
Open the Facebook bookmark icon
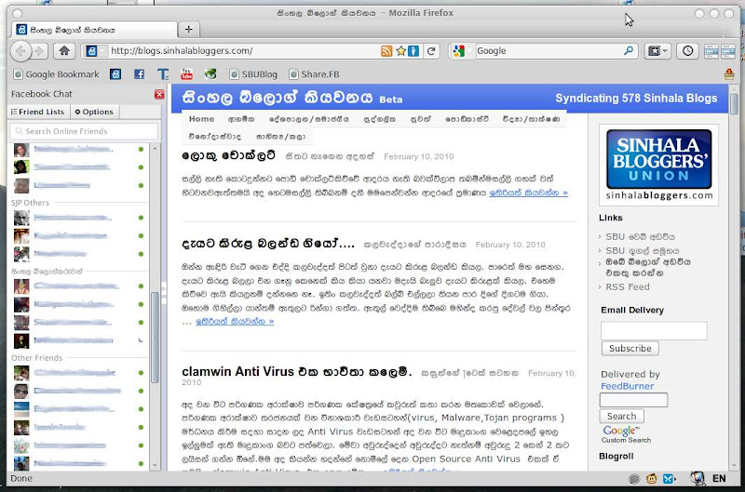click(139, 74)
